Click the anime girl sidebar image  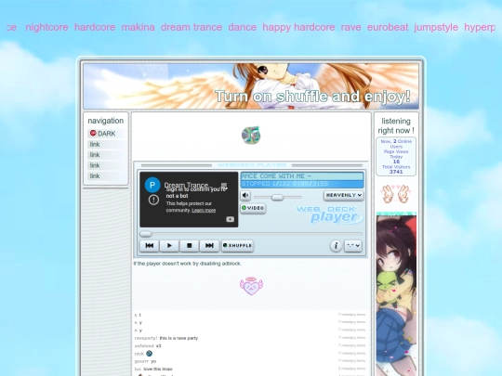[x=396, y=294]
